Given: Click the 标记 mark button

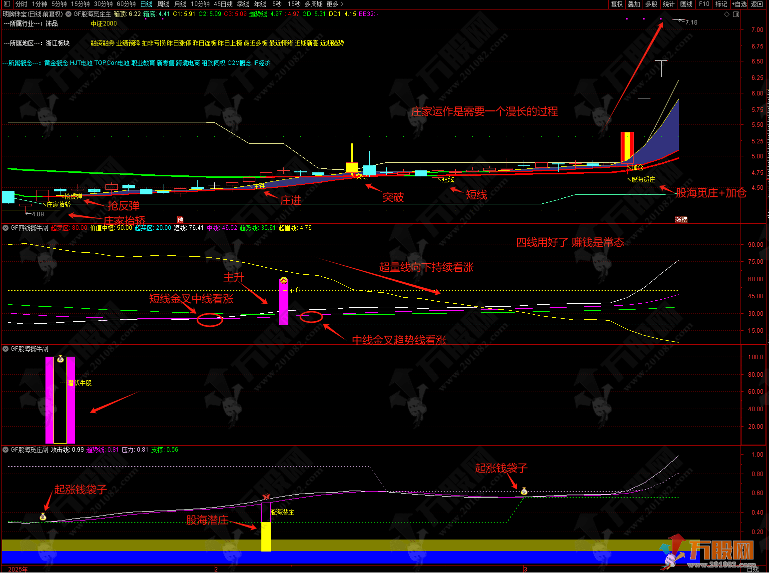Looking at the screenshot, I should click(721, 4).
